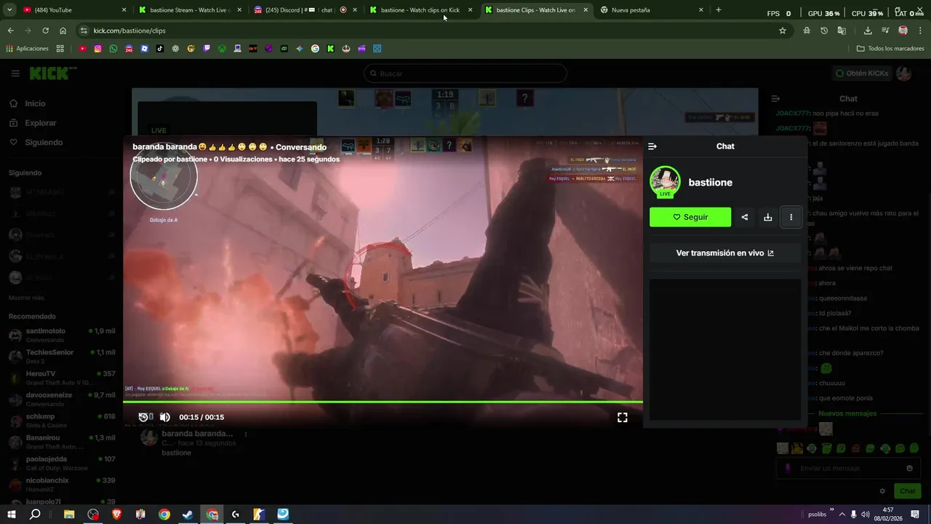Open recommended channel Bananirou
The image size is (931, 524).
click(x=62, y=441)
